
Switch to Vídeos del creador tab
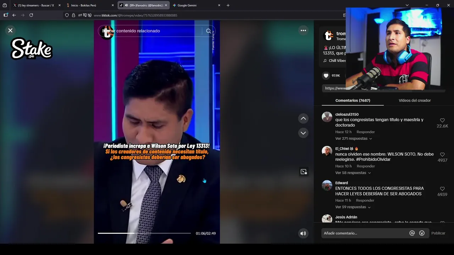coord(415,101)
